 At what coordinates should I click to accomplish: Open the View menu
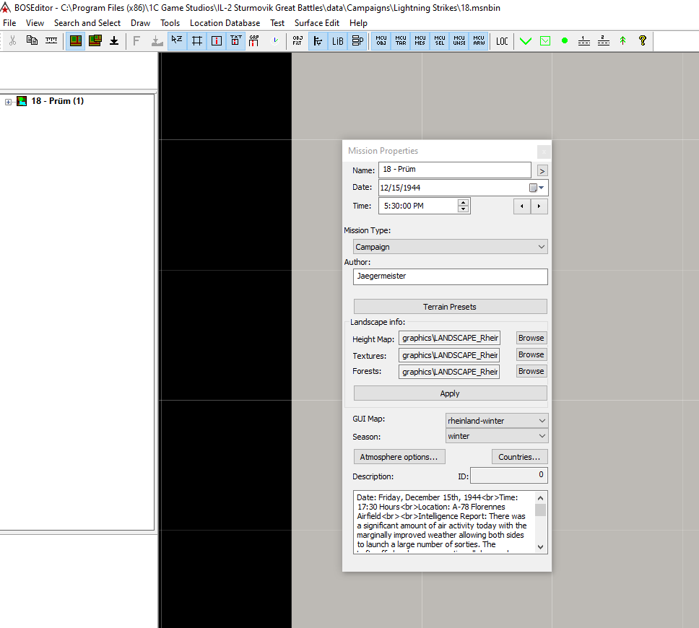click(x=35, y=22)
